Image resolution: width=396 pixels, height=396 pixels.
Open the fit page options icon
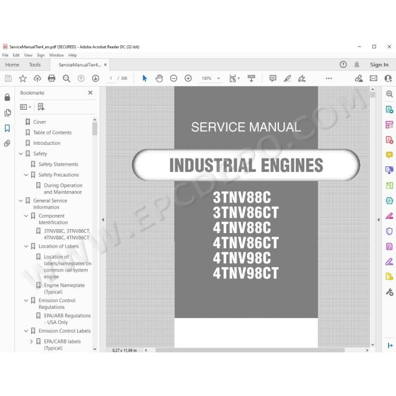click(x=234, y=79)
